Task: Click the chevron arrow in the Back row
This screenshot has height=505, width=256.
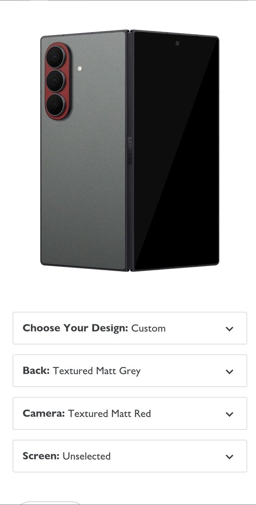Action: click(229, 371)
